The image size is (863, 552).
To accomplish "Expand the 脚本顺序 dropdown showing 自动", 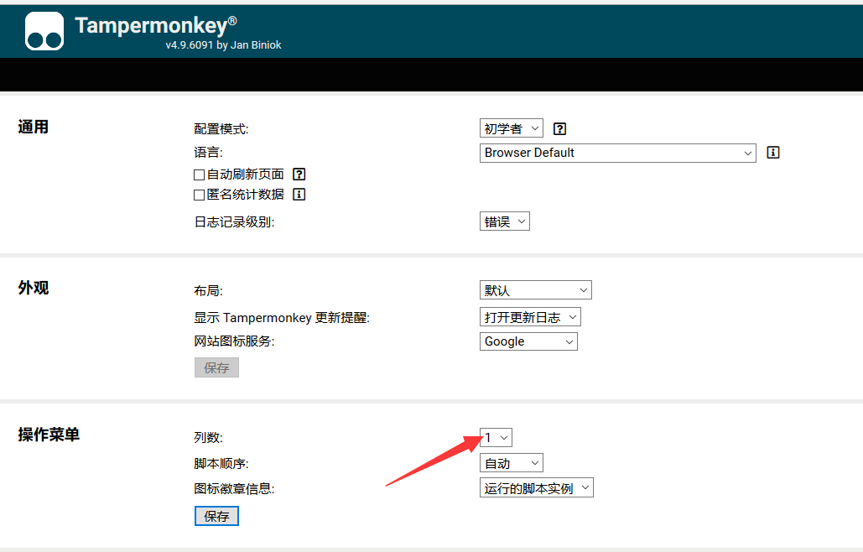I will [512, 463].
